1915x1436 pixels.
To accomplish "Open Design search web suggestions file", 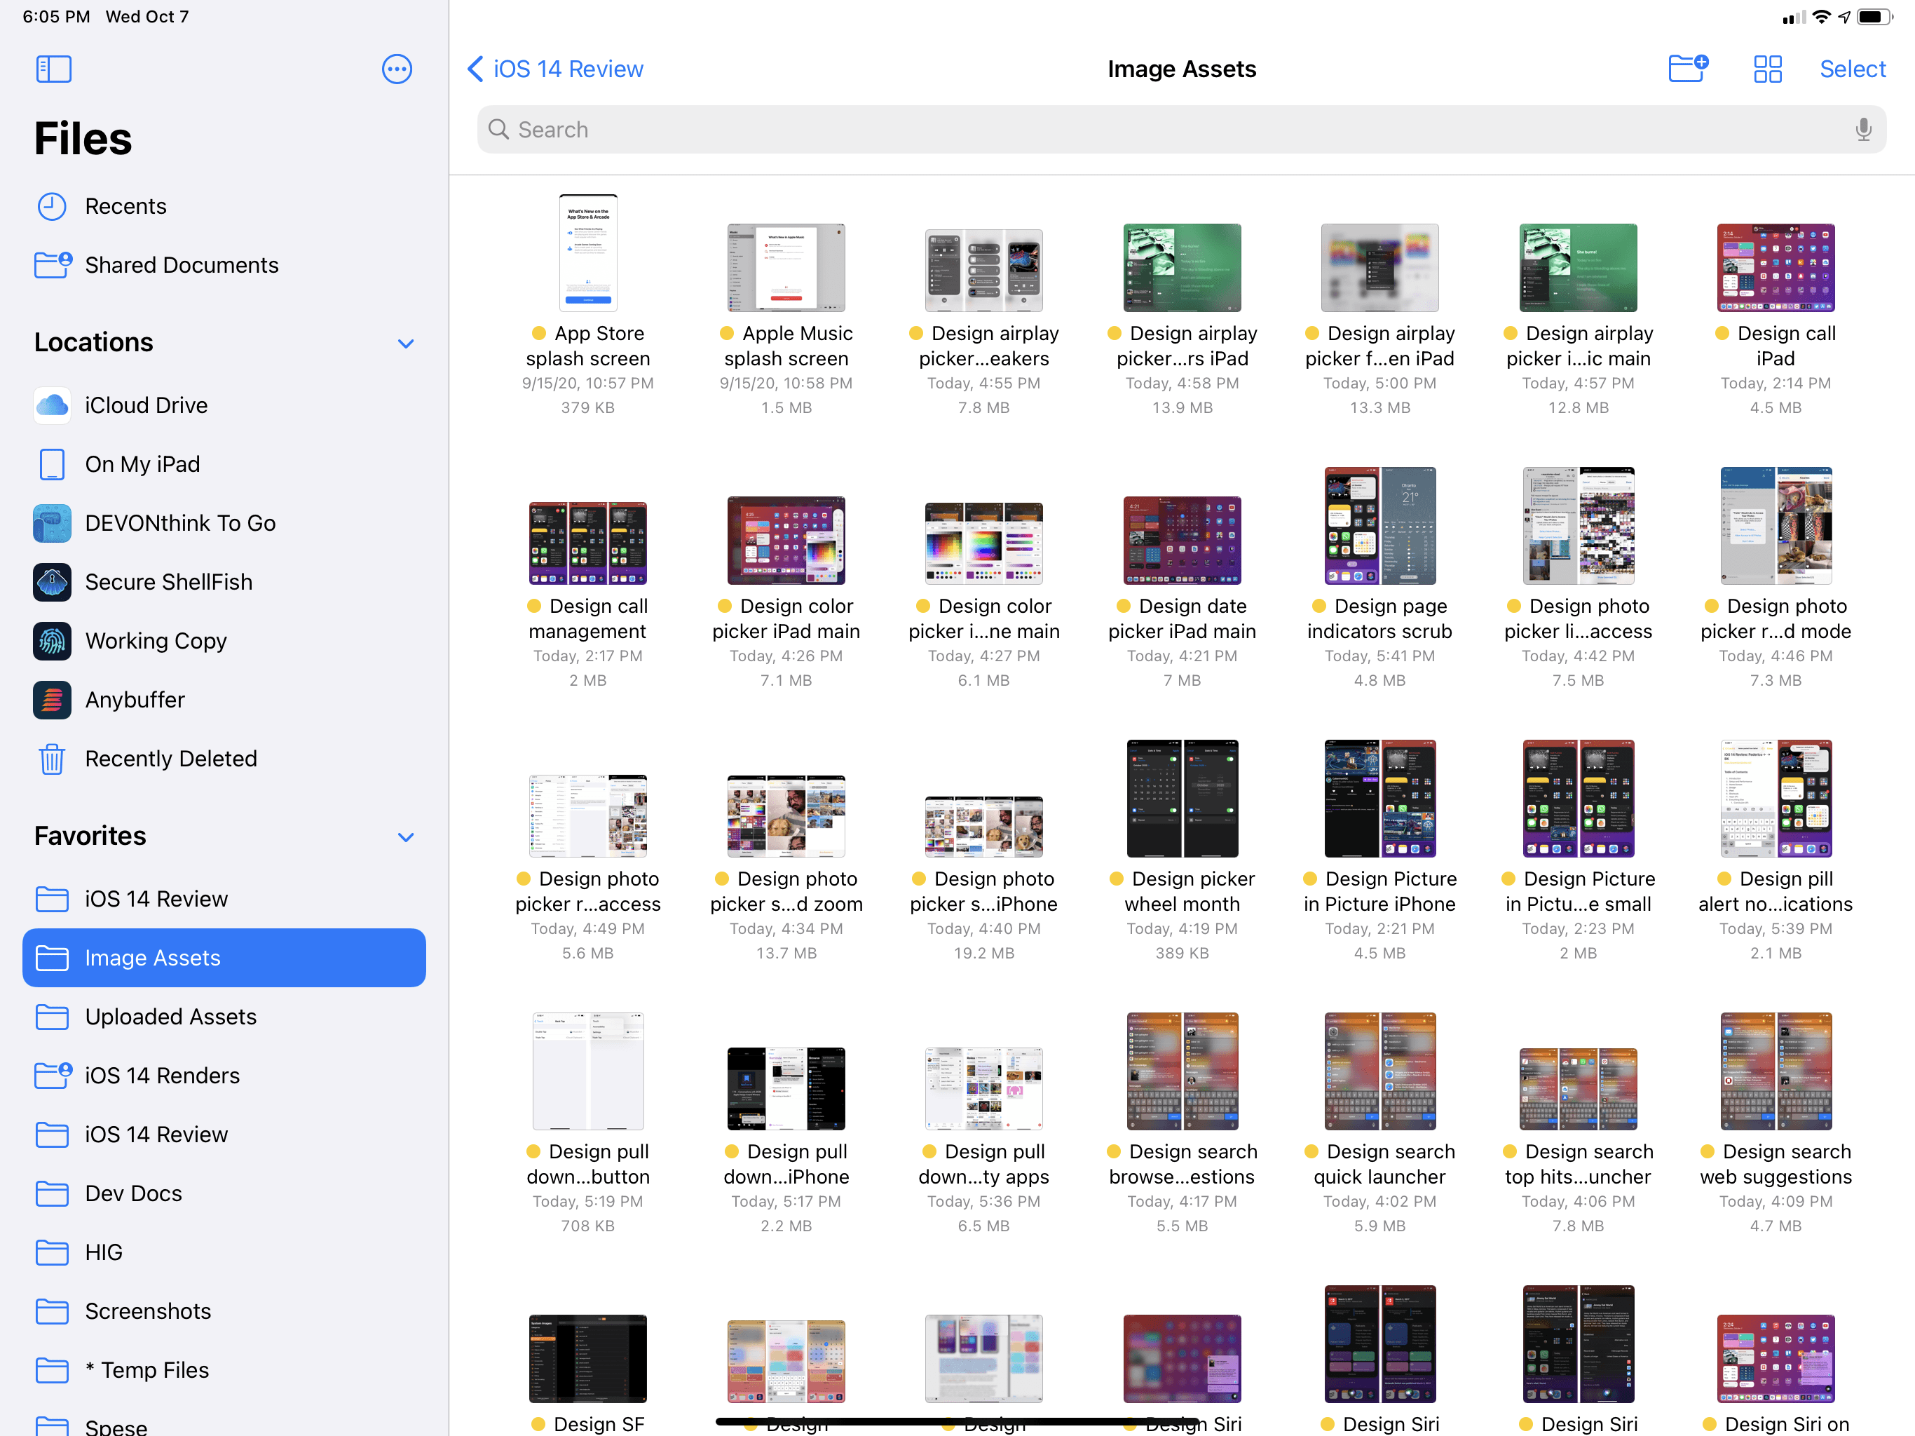I will tap(1775, 1071).
